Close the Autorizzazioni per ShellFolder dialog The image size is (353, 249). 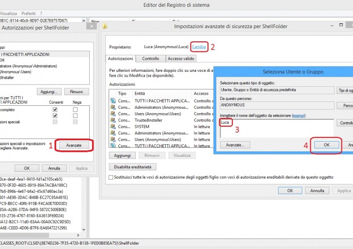pyautogui.click(x=92, y=26)
